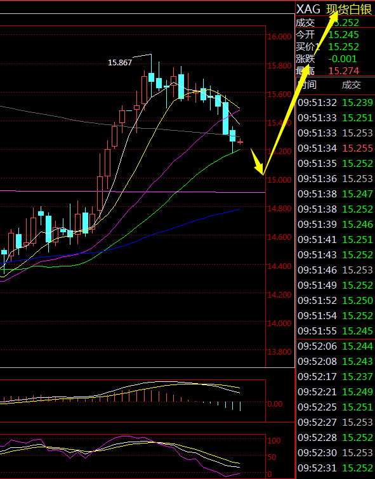This screenshot has height=479, width=375.
Task: Select the 现货白银 title text
Action: (349, 10)
